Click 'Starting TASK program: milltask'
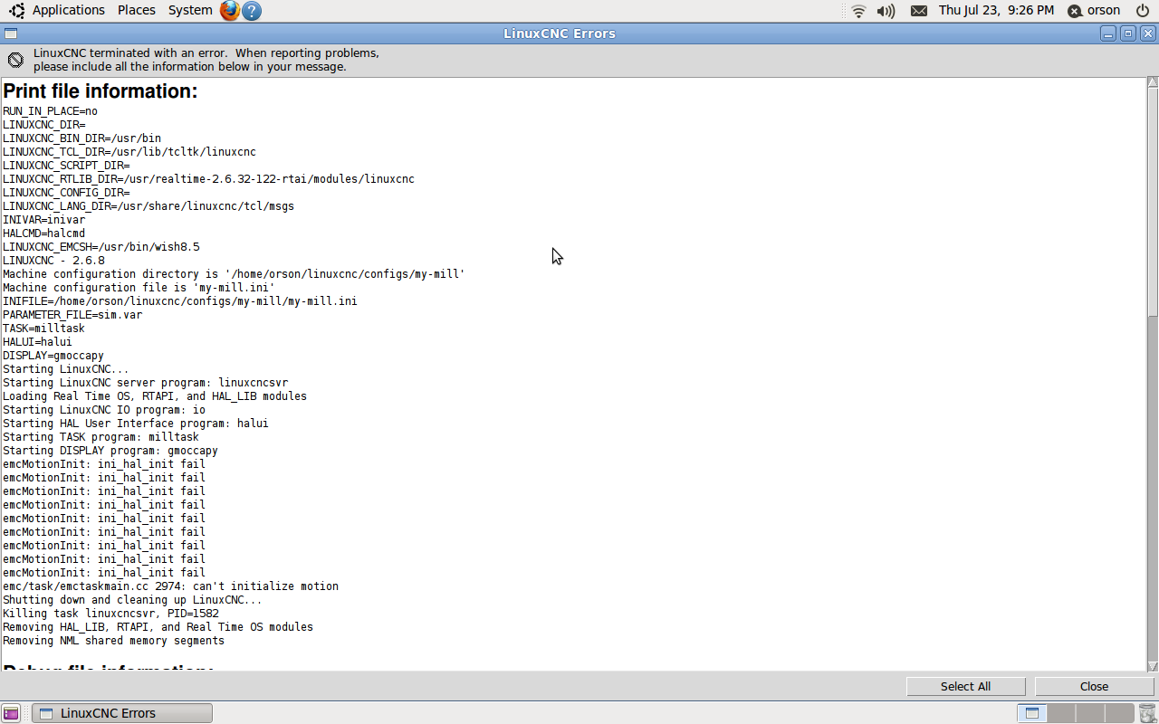Image resolution: width=1159 pixels, height=724 pixels. pos(101,437)
